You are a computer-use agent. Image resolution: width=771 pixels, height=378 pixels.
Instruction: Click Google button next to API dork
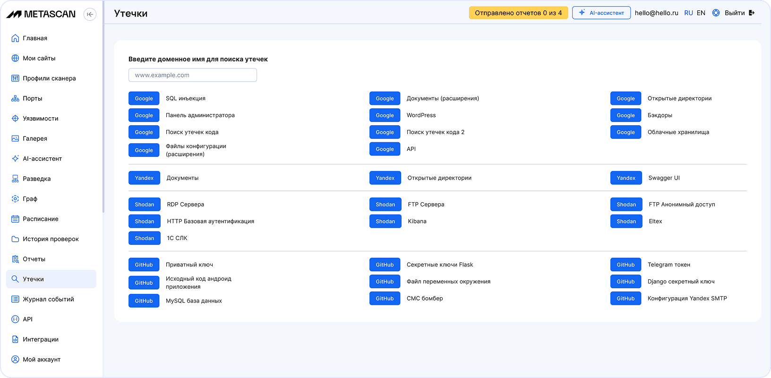(x=385, y=149)
